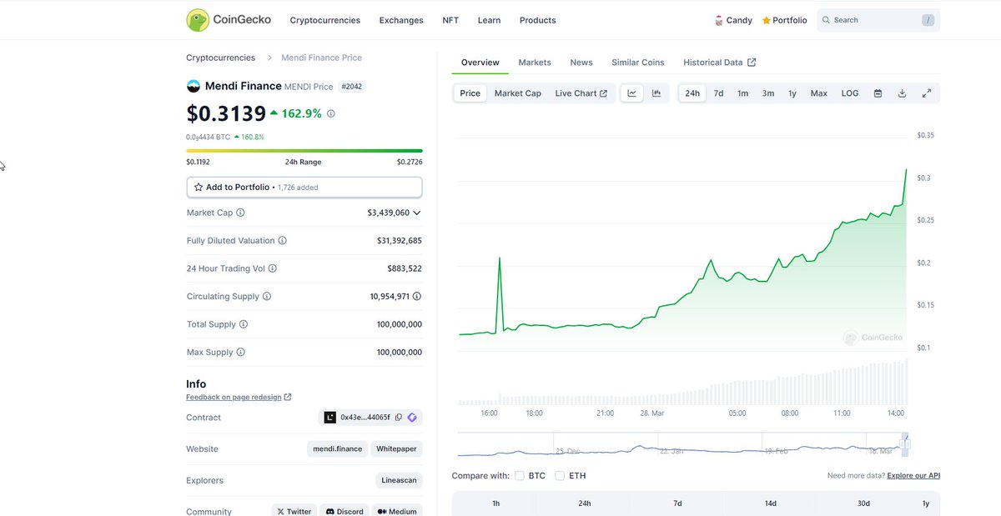This screenshot has width=1001, height=516.
Task: Click the Mendi Finance coin logo
Action: [x=194, y=86]
